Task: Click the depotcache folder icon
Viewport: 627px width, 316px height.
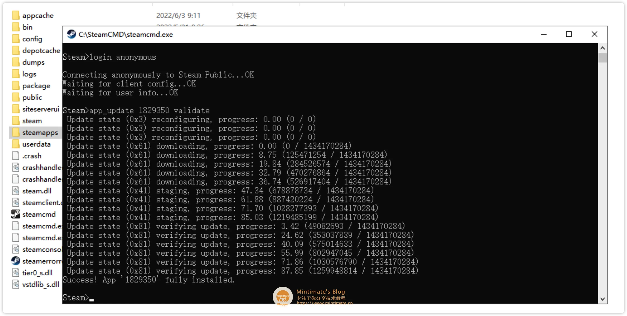Action: tap(16, 50)
